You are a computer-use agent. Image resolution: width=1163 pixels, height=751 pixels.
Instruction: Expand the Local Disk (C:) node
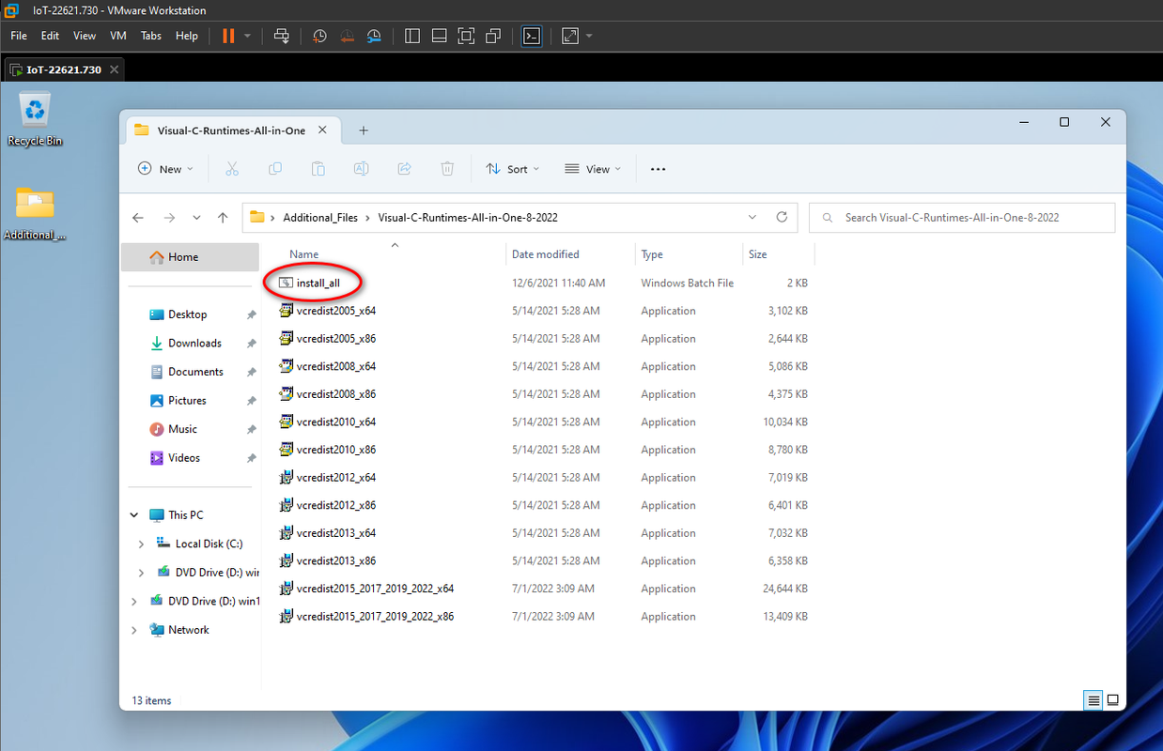tap(141, 544)
